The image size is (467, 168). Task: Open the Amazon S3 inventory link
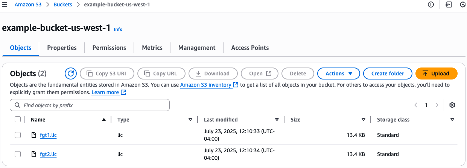pos(206,85)
